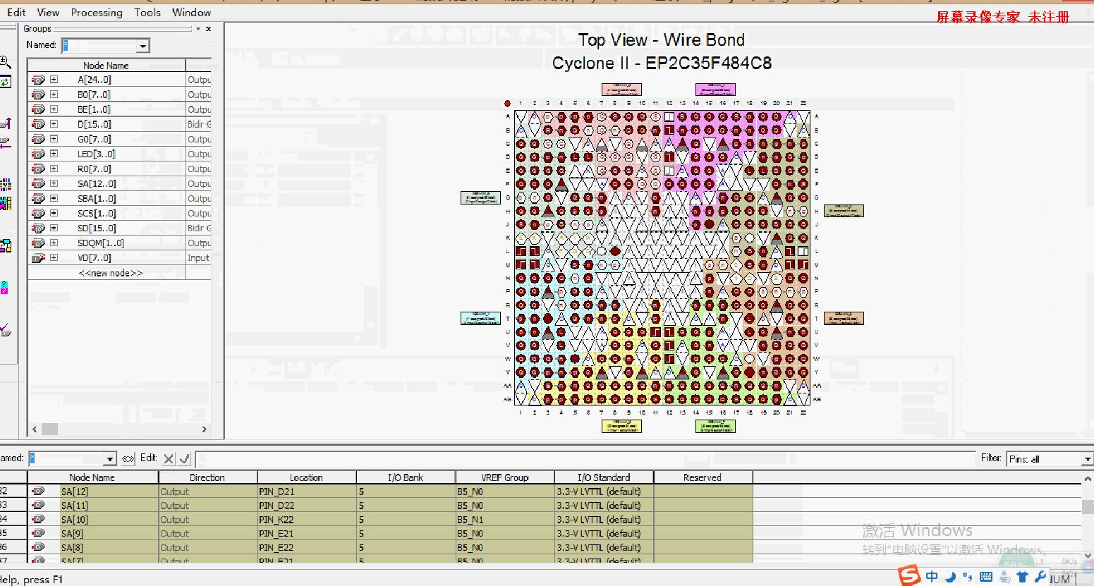Viewport: 1094px width, 586px height.
Task: Open the Tools menu
Action: pyautogui.click(x=147, y=12)
